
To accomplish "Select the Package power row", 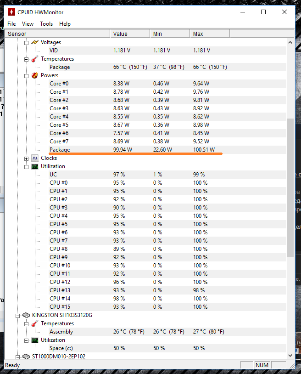I will pyautogui.click(x=60, y=150).
